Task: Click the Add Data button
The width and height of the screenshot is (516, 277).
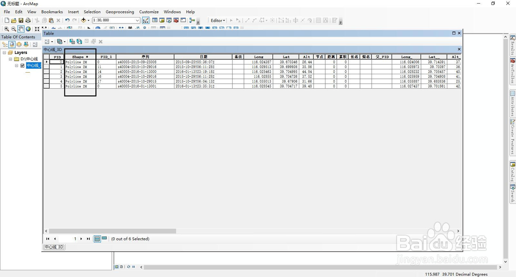Action: coord(83,21)
